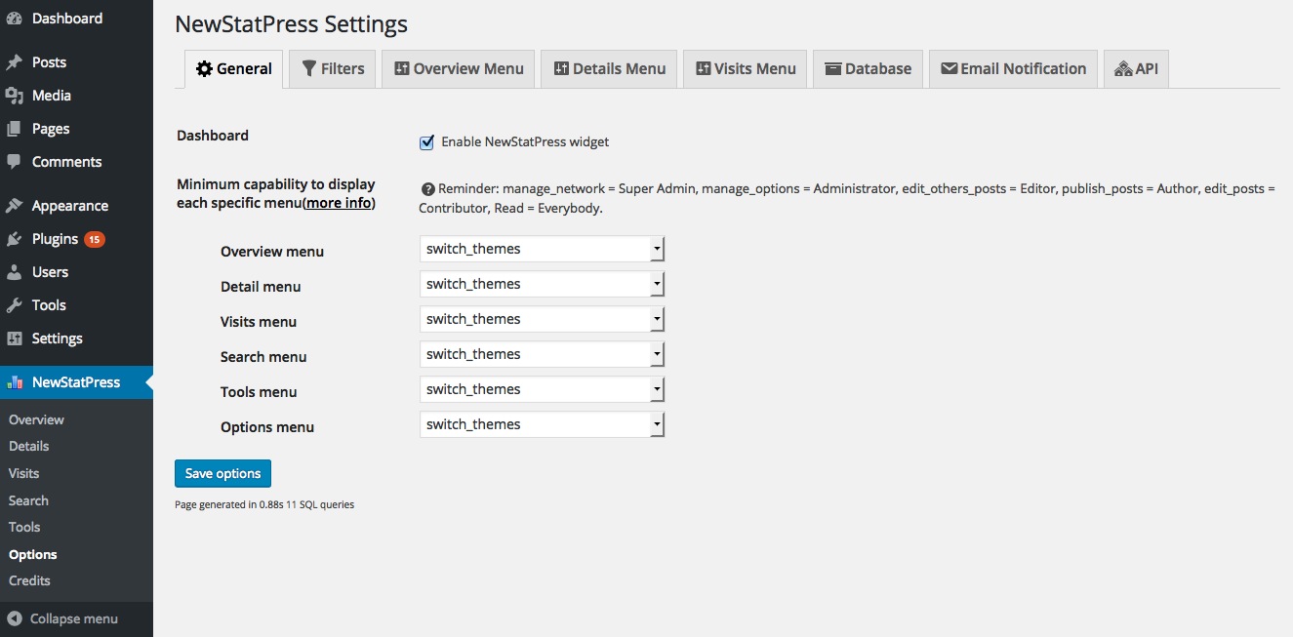This screenshot has height=637, width=1293.
Task: Click the Dashboard gauge icon in sidebar
Action: [x=14, y=19]
